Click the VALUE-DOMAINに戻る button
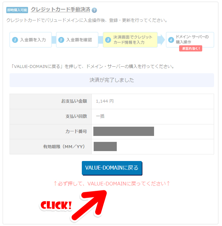 tap(112, 168)
